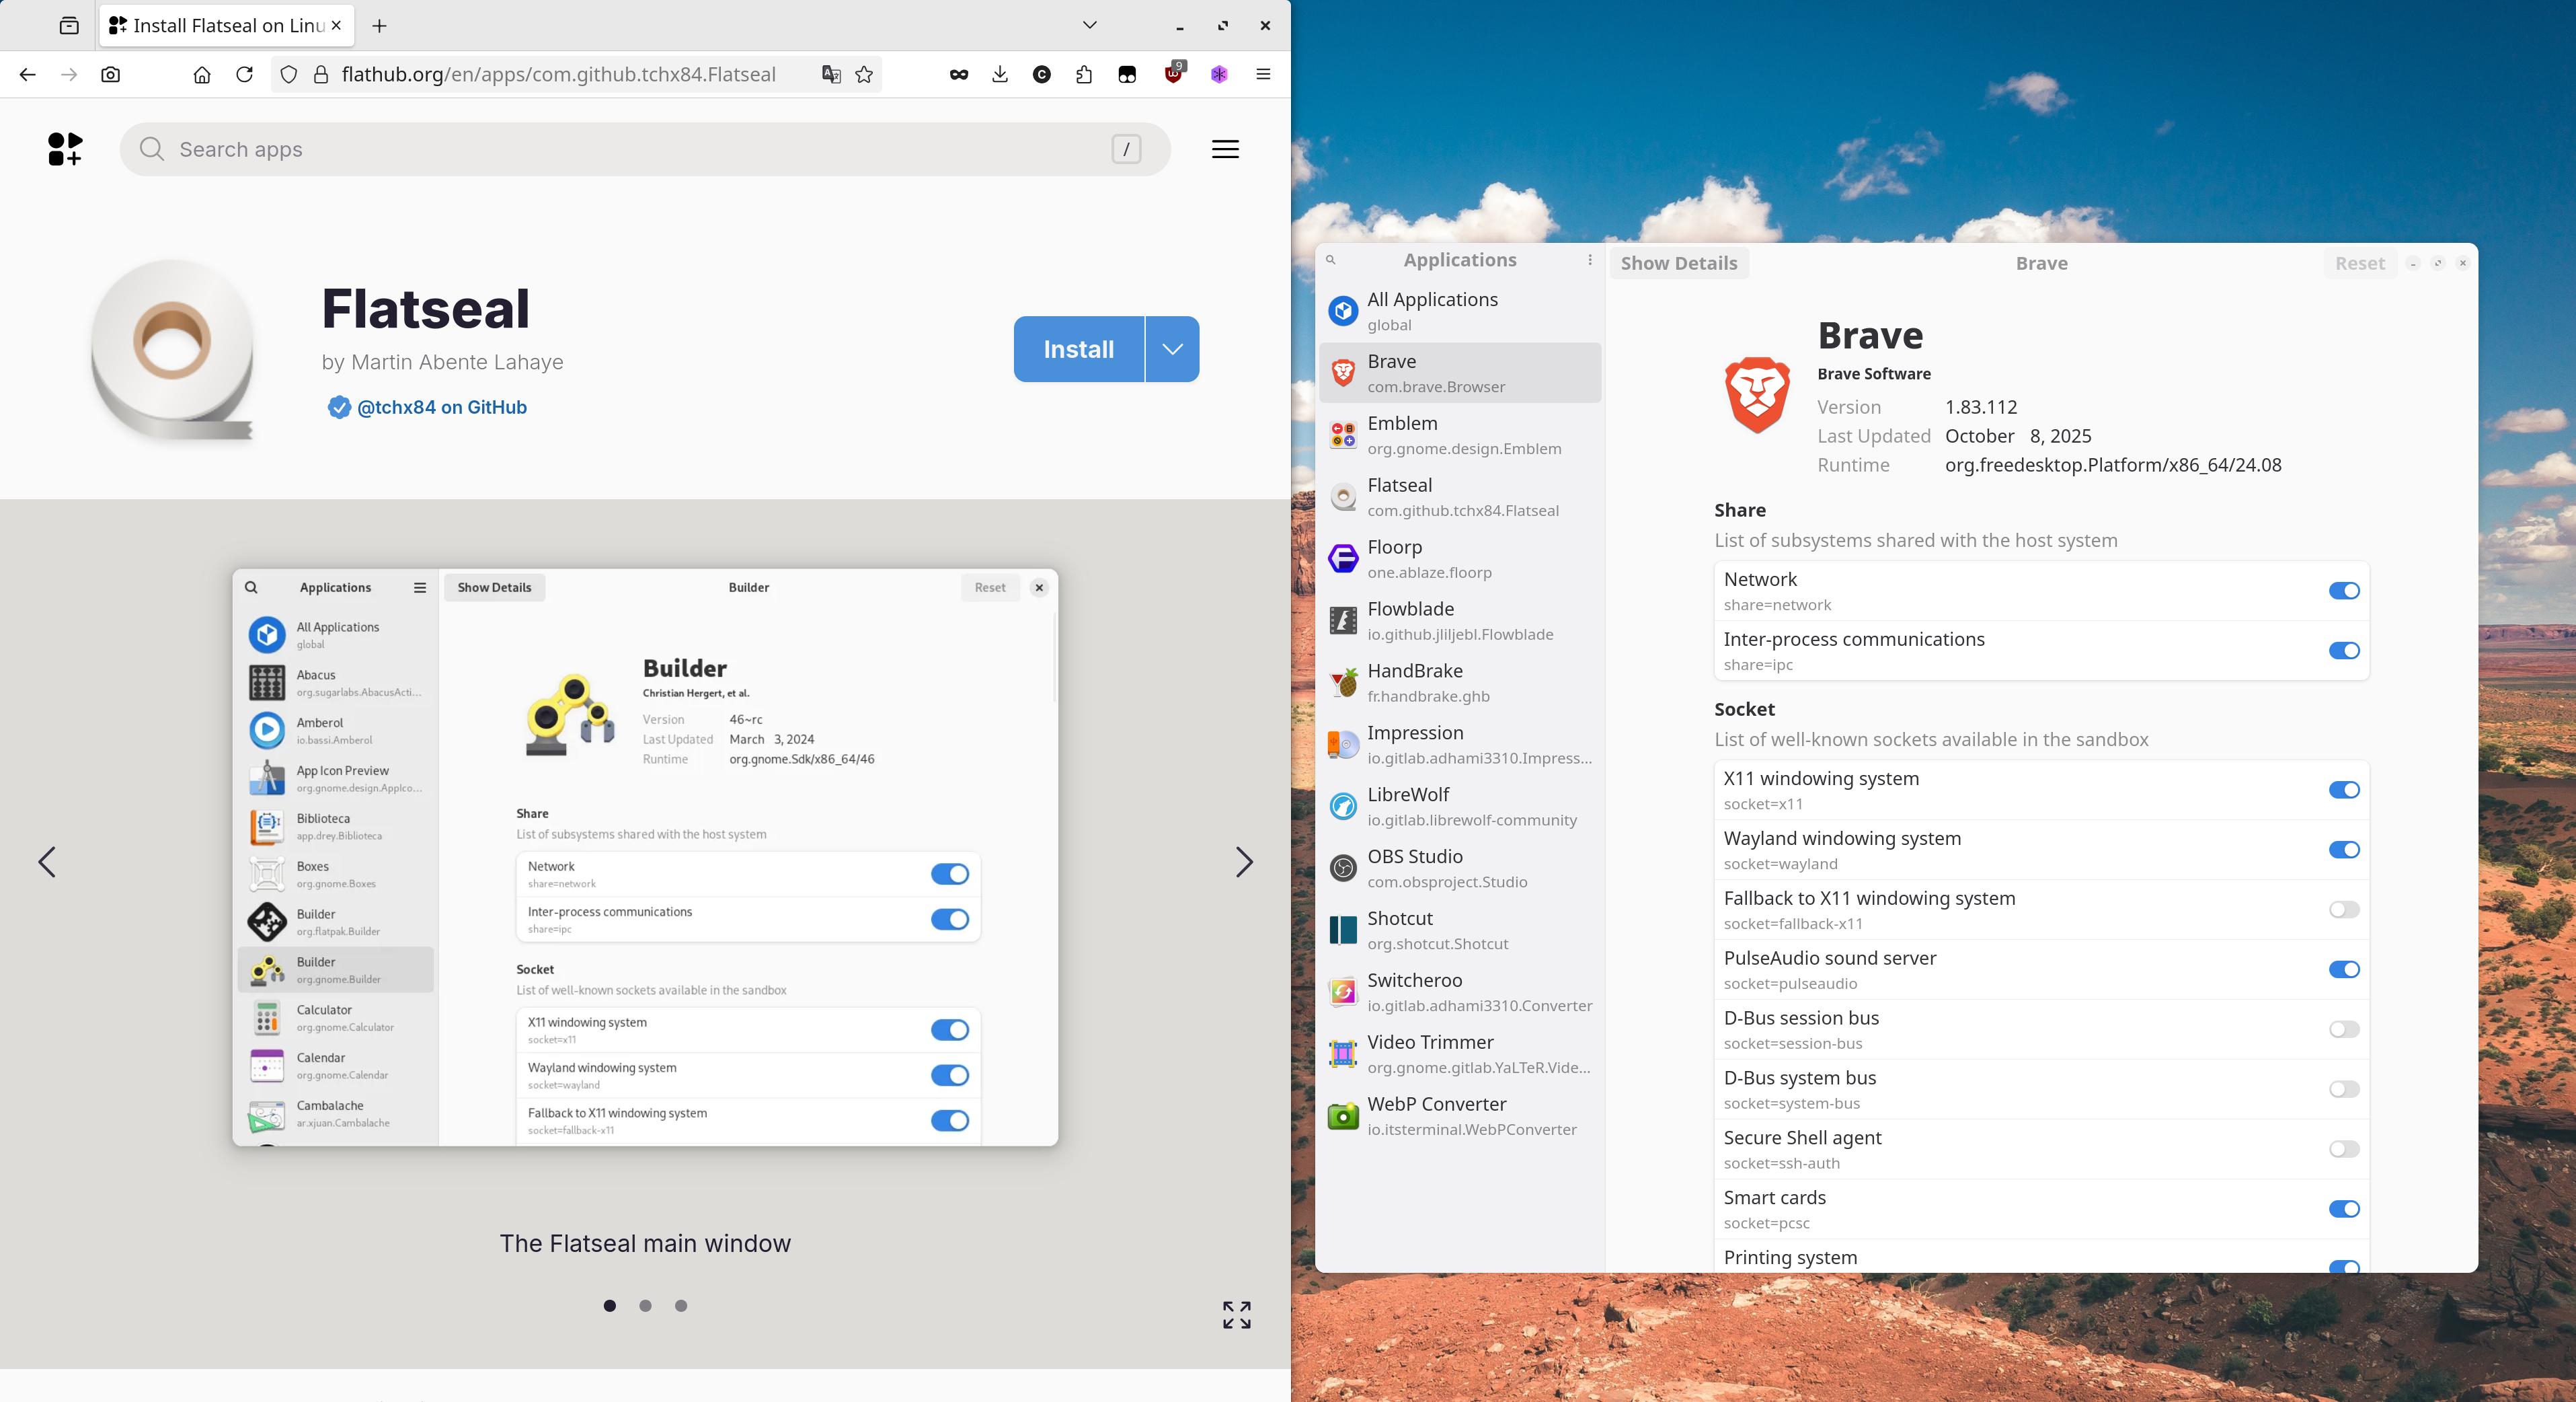2576x1402 pixels.
Task: Turn on D-Bus session bus toggle
Action: (x=2343, y=1030)
